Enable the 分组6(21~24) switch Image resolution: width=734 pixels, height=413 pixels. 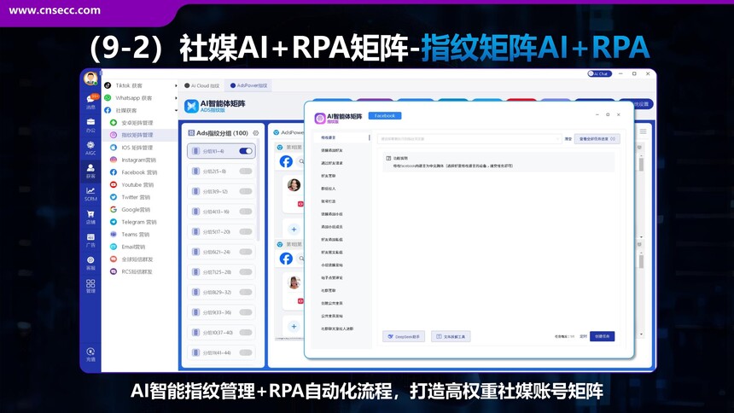pyautogui.click(x=245, y=252)
